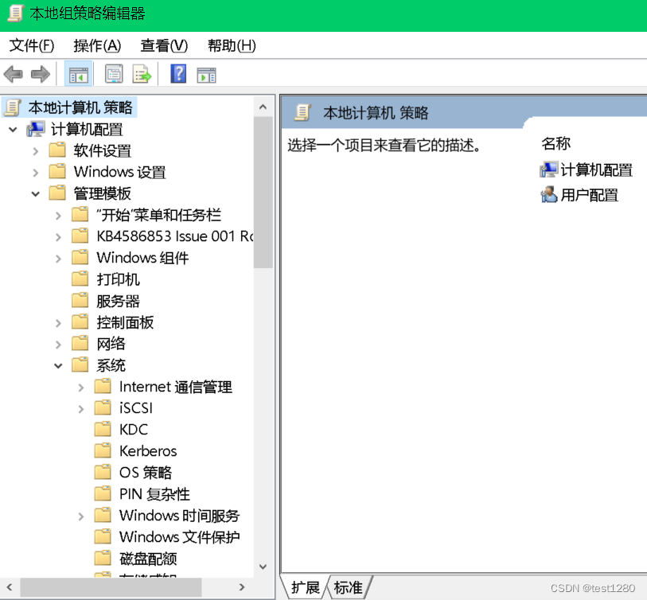Expand the Windows 组件 folder chevron

[x=58, y=257]
